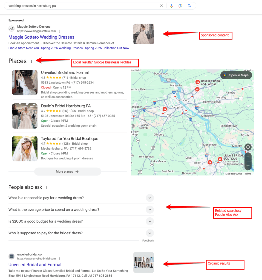
Task: Click the my-location icon on the map
Action: [248, 147]
